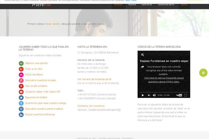Screen dimensions: 209x139
Task: Click the 'VÍDEOS DE LA TETERÍA BARCELONA' heading
Action: click(159, 47)
